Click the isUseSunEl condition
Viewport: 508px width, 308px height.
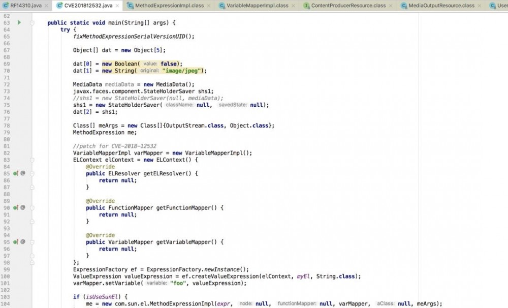103,297
